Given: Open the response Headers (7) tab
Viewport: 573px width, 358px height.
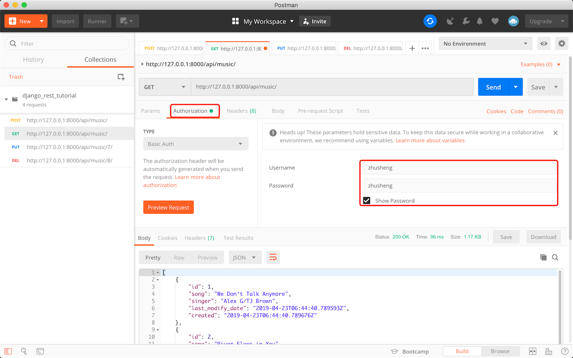Looking at the screenshot, I should pos(199,238).
